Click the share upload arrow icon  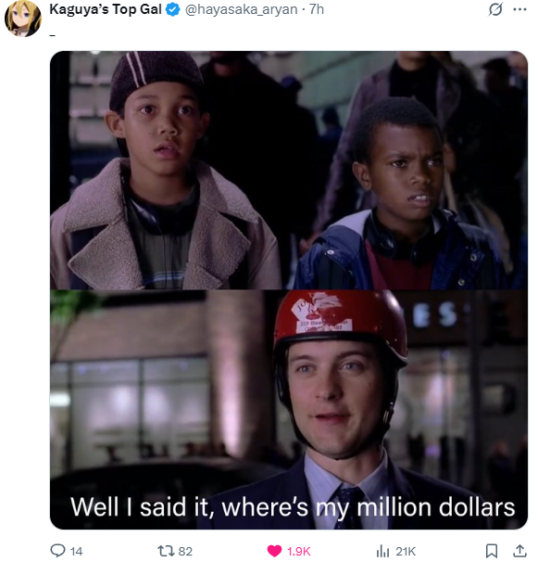pos(519,551)
